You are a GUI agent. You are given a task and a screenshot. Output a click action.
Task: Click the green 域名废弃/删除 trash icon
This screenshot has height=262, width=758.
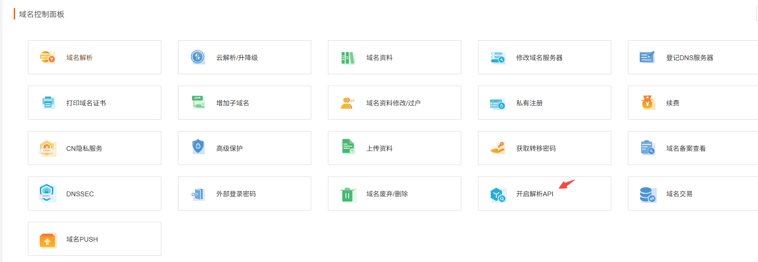[347, 194]
